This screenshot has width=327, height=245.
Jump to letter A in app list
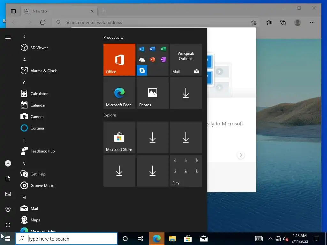[24, 60]
